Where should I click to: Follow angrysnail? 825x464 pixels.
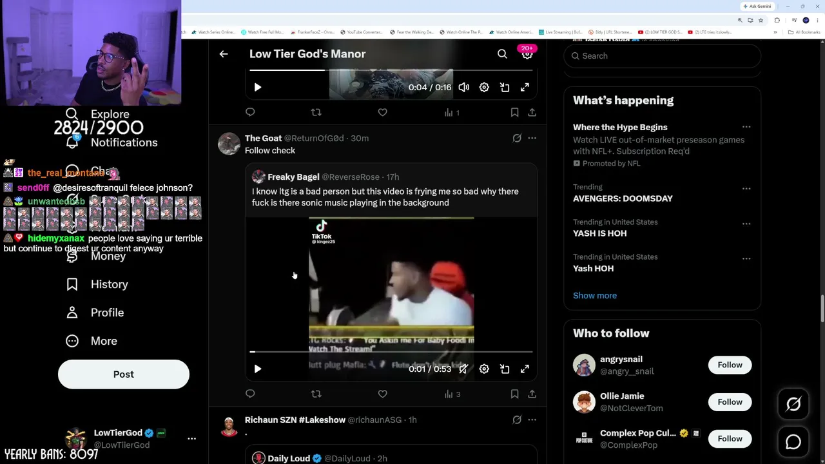tap(730, 365)
